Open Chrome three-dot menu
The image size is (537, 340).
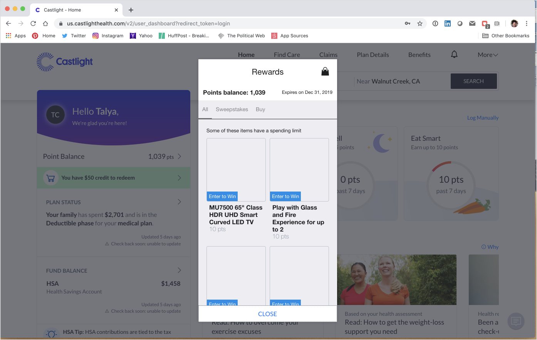pos(527,23)
